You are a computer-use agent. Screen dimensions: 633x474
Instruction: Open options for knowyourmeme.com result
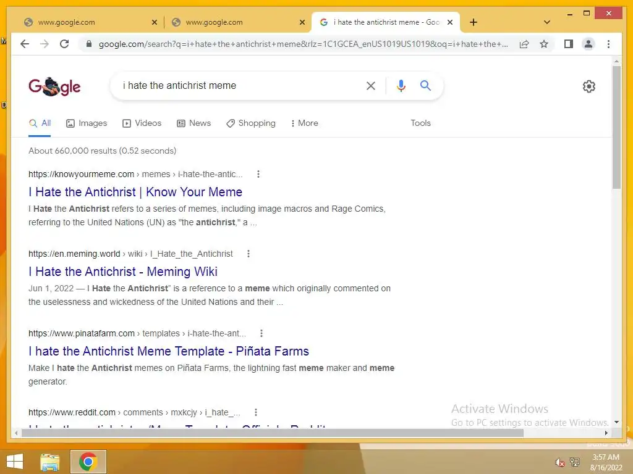258,174
